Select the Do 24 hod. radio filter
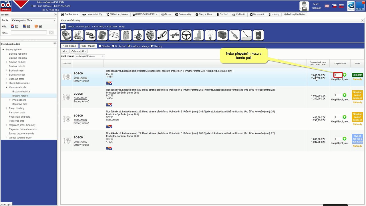This screenshot has width=366, height=206. pos(114,46)
